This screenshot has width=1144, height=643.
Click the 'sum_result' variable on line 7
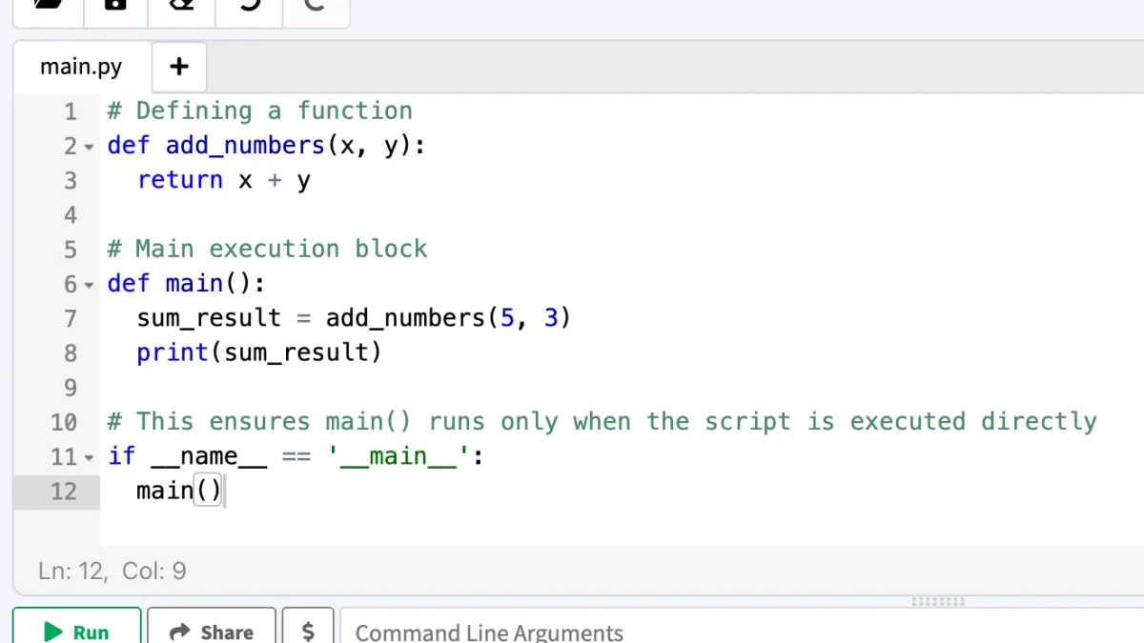coord(209,318)
